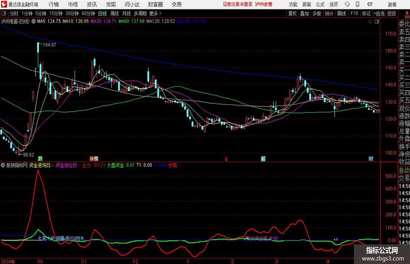
Task: Switch to 分时 chart period
Action: tap(14, 13)
